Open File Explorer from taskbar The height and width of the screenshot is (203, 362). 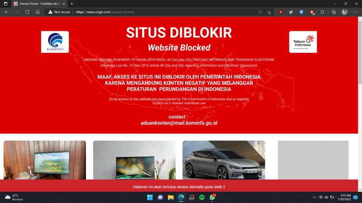pos(171,197)
